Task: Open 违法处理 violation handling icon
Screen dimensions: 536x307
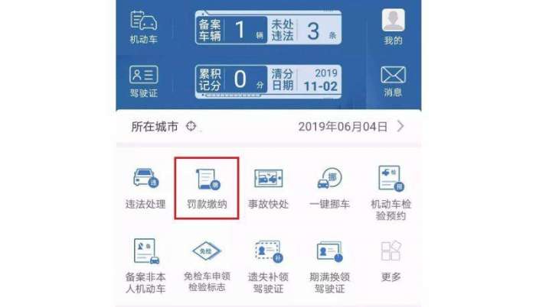Action: (x=145, y=187)
